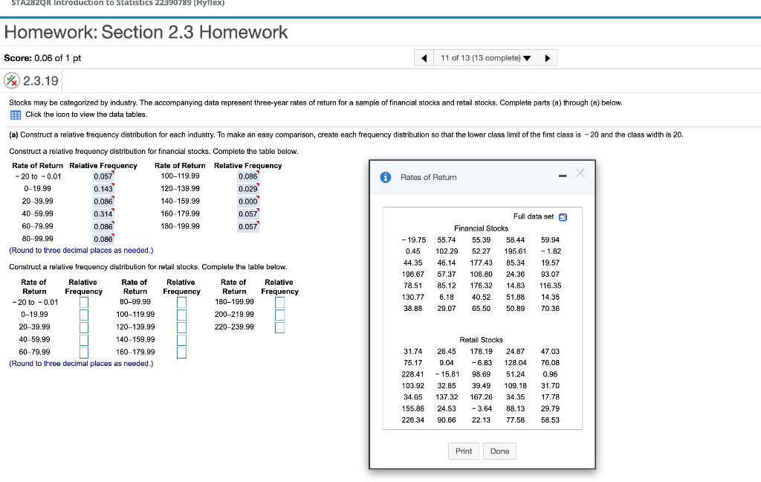Viewport: 761px width, 482px height.
Task: Go to next question arrow
Action: pyautogui.click(x=548, y=58)
